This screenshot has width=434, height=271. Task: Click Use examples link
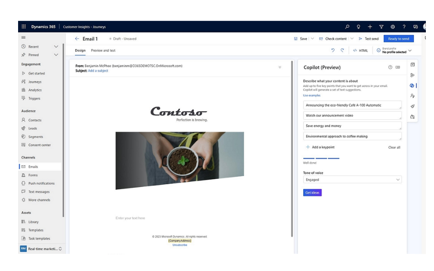pyautogui.click(x=311, y=95)
